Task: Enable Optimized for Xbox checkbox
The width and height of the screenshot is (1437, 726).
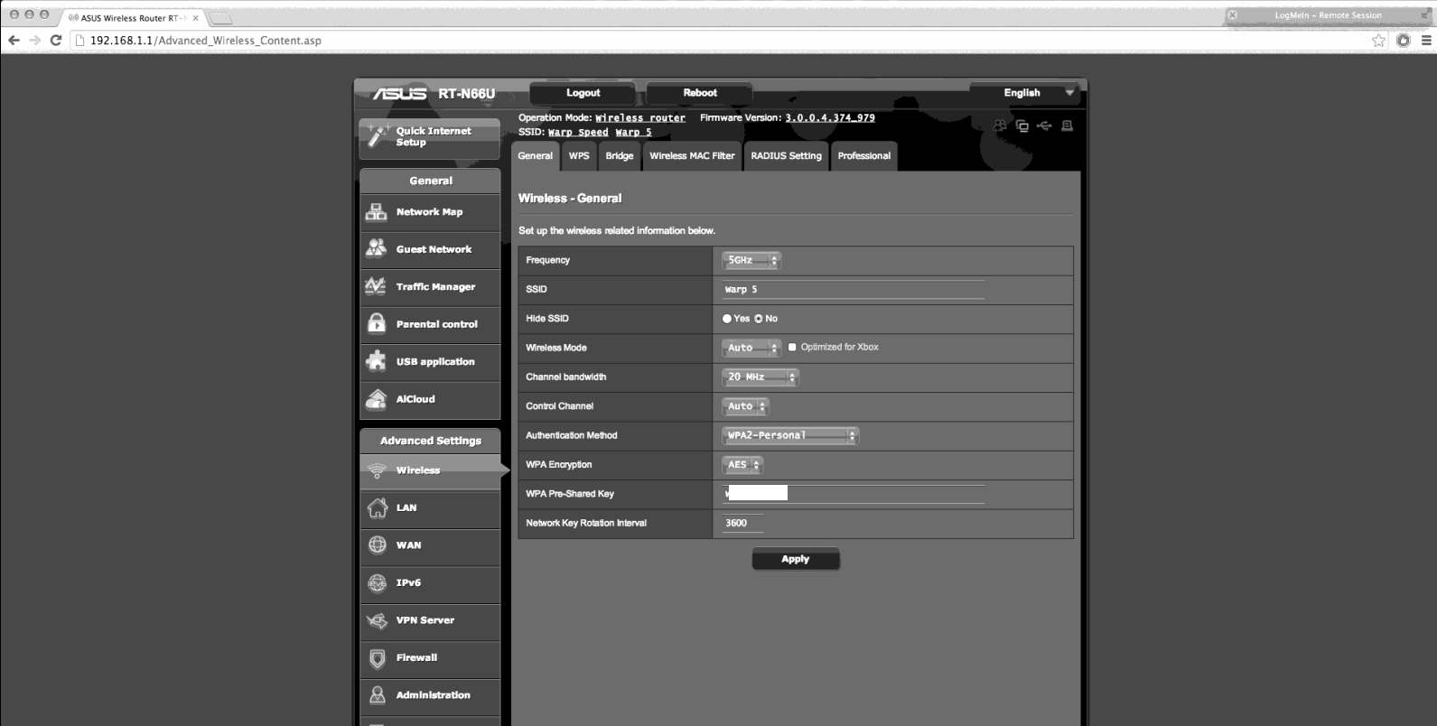Action: click(792, 347)
